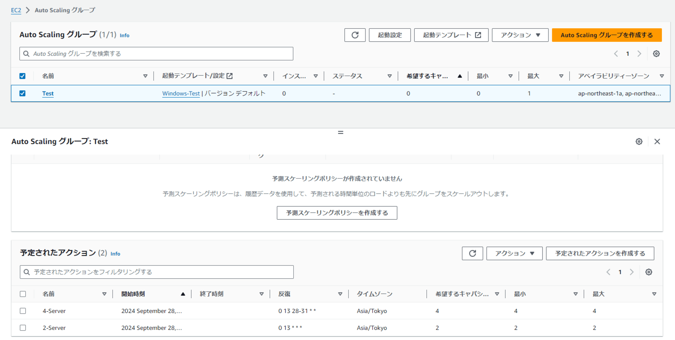Click cron value 0 13 28-31 * *
675x340 pixels.
click(x=297, y=311)
